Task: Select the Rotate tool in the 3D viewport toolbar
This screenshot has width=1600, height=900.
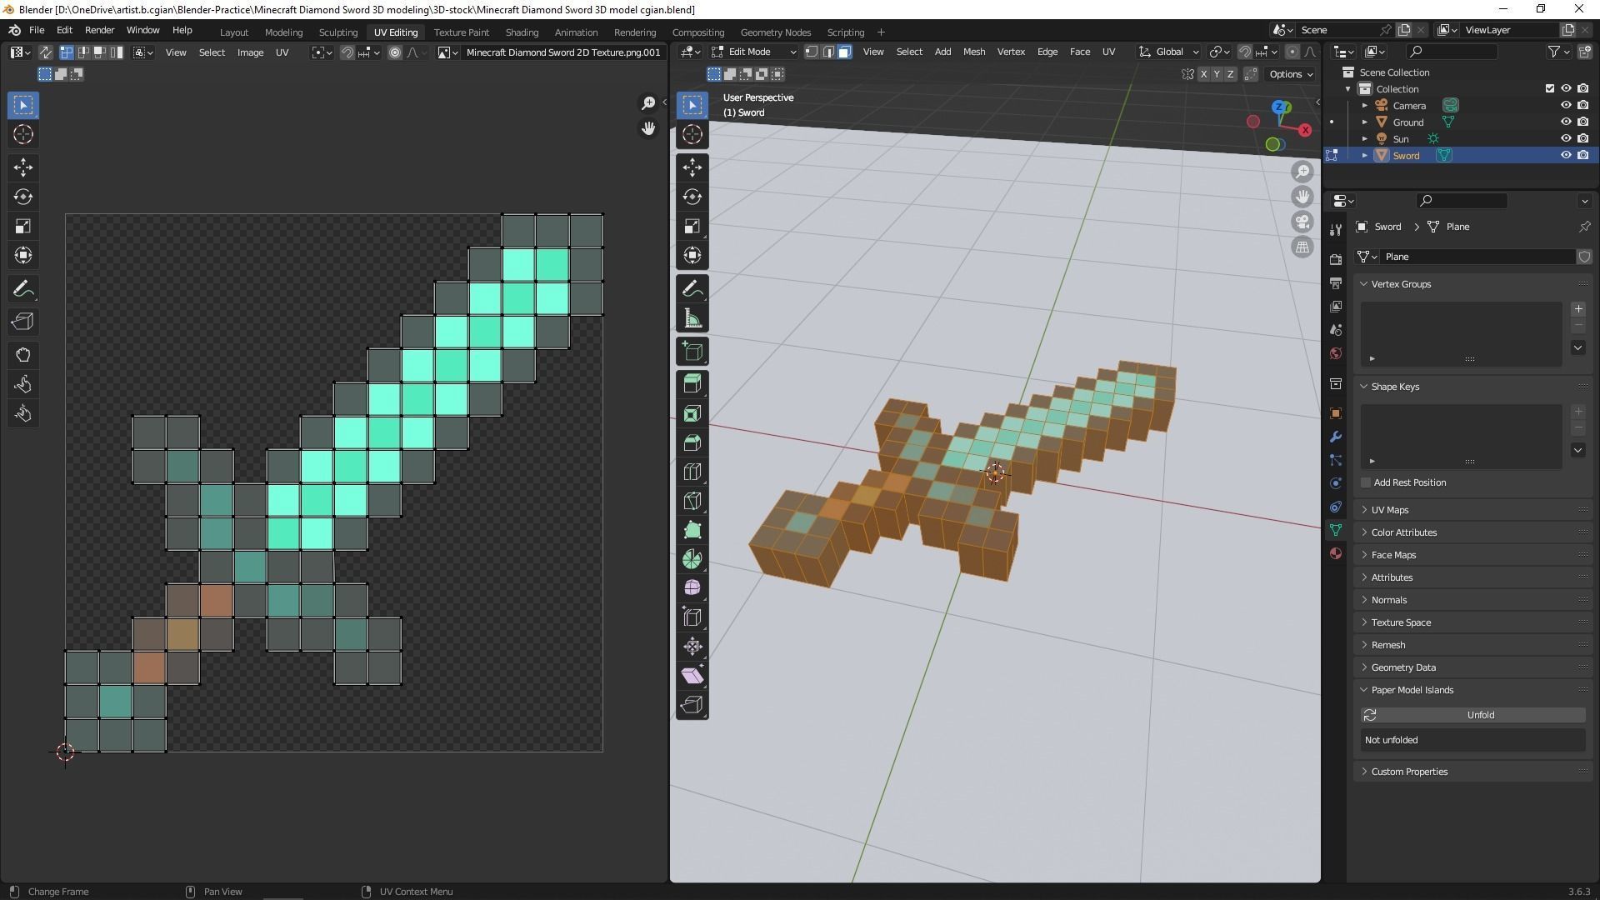Action: [x=692, y=197]
